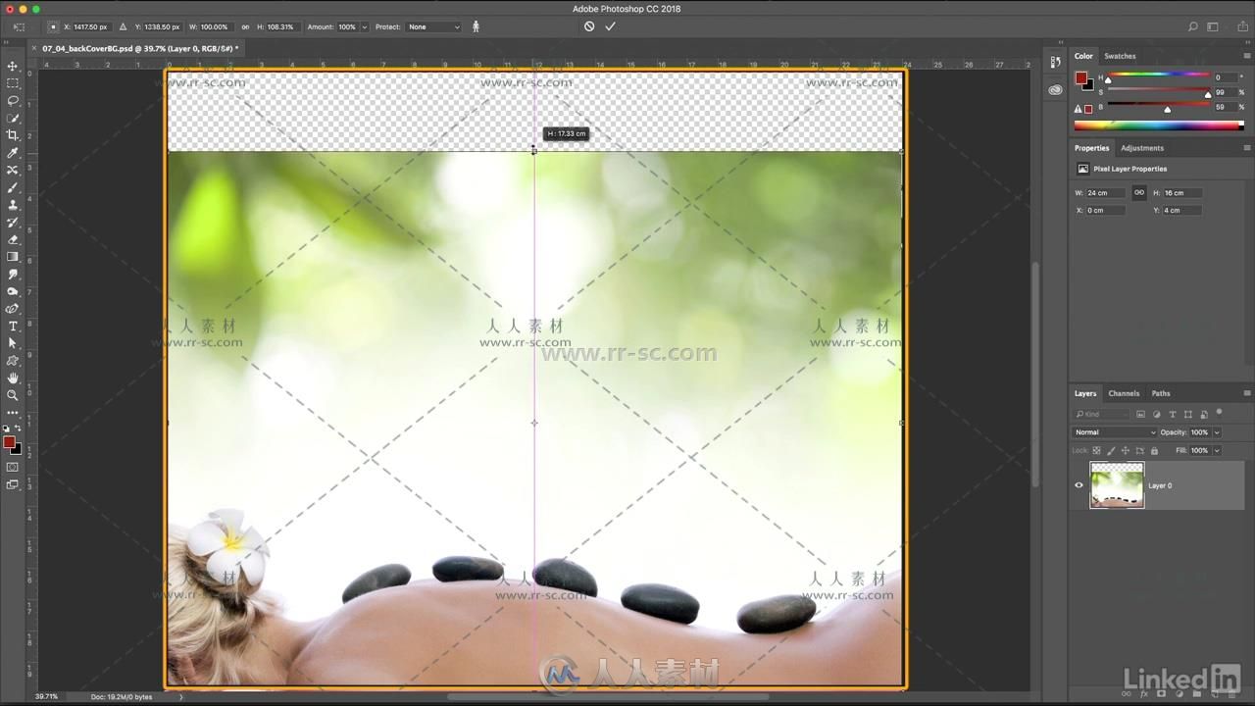Add a layer style with the fx icon
The height and width of the screenshot is (706, 1255).
tap(1143, 694)
